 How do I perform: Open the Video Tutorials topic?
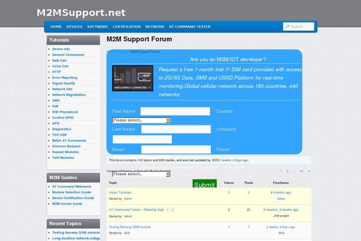point(120,193)
